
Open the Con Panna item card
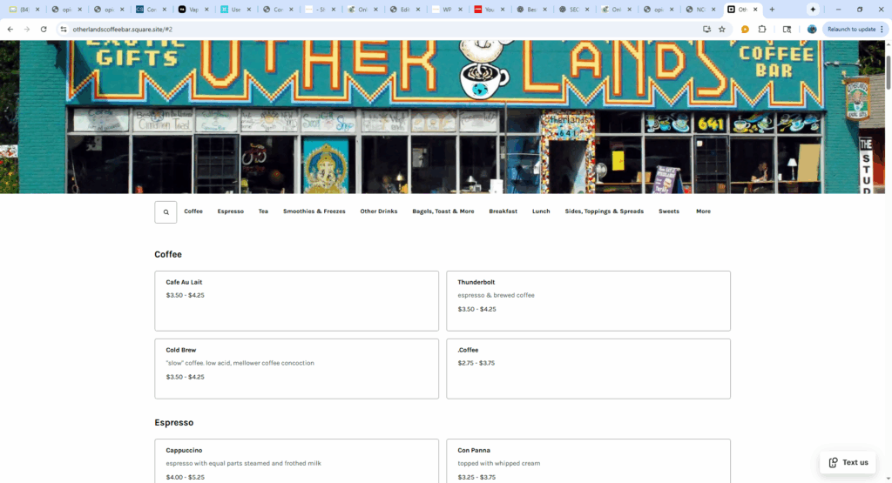(588, 461)
